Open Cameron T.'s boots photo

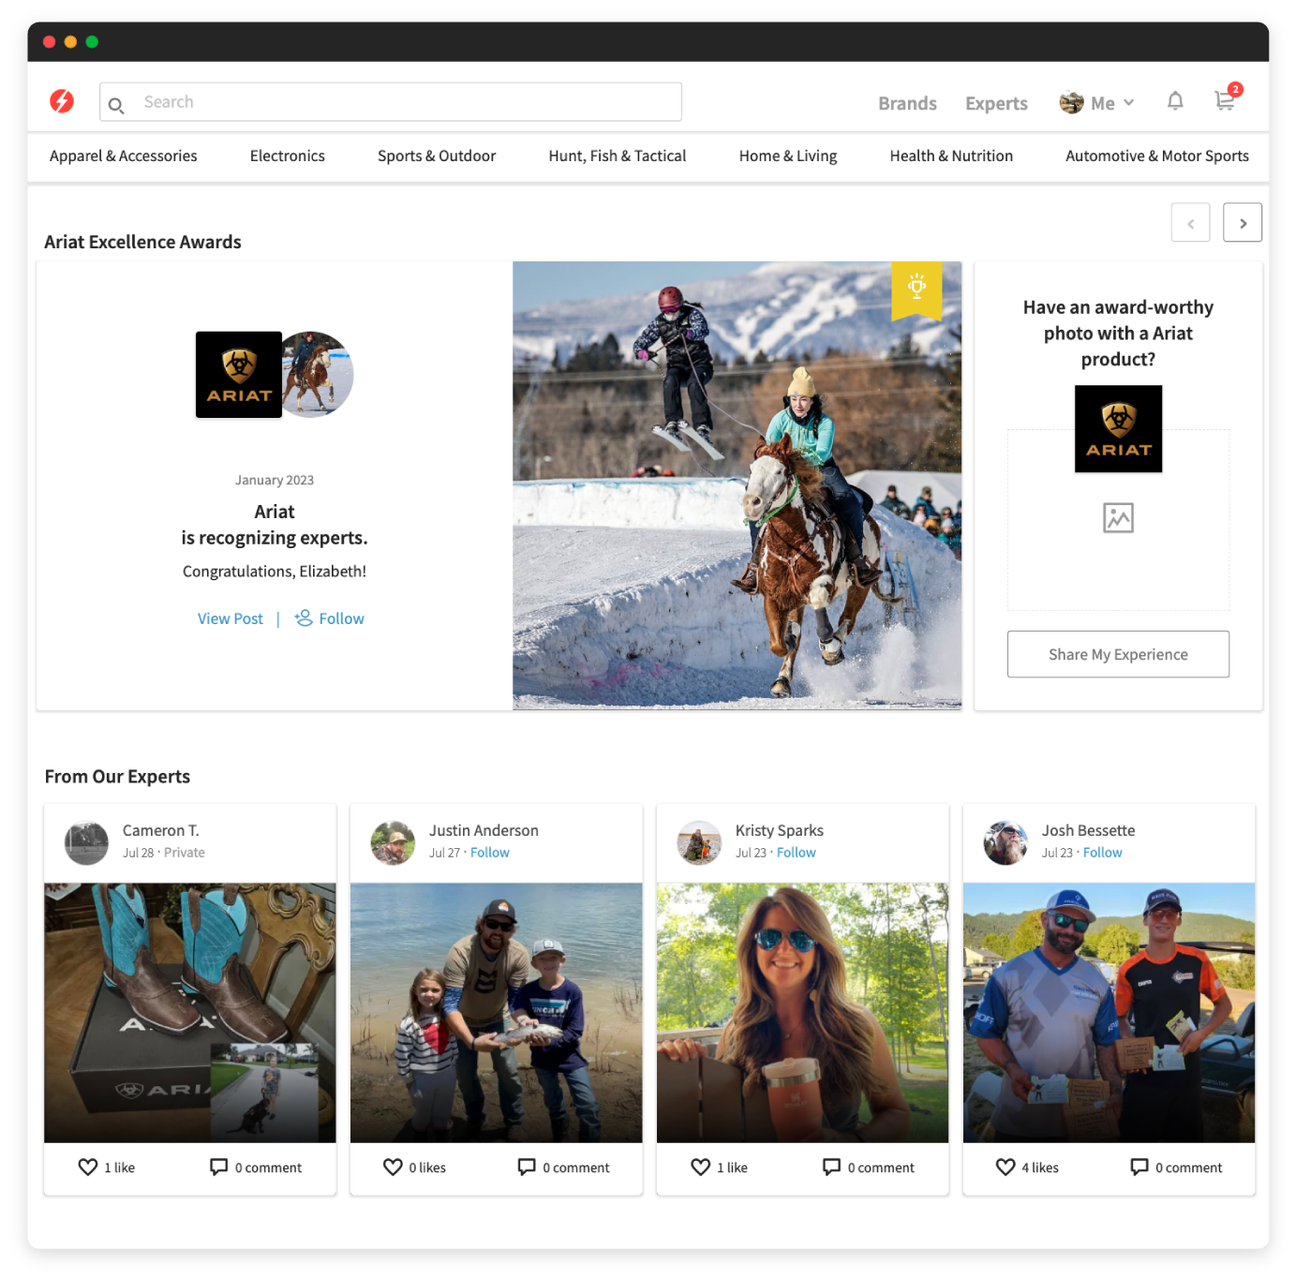tap(190, 1012)
